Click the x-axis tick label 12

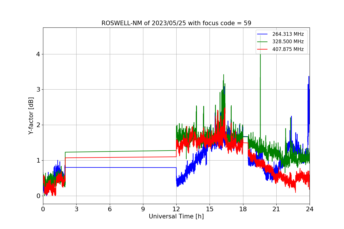pyautogui.click(x=176, y=209)
